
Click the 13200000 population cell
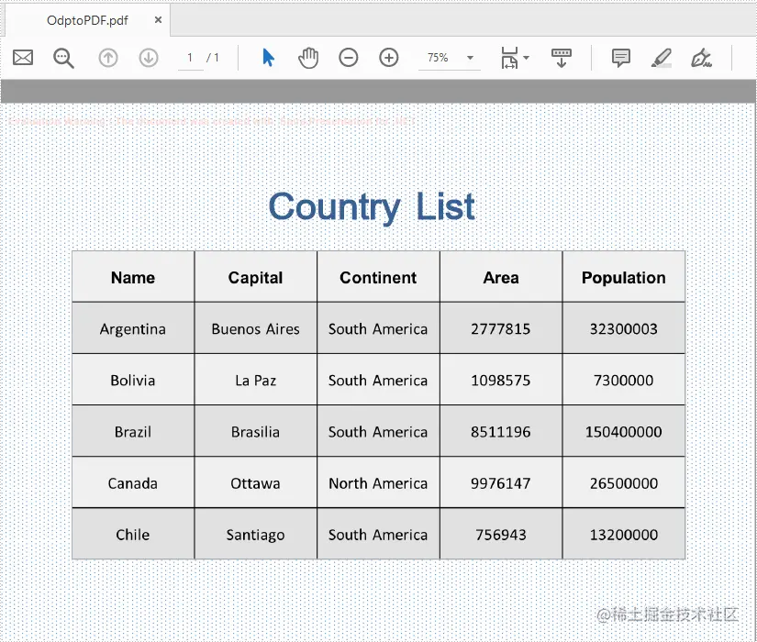(x=624, y=534)
